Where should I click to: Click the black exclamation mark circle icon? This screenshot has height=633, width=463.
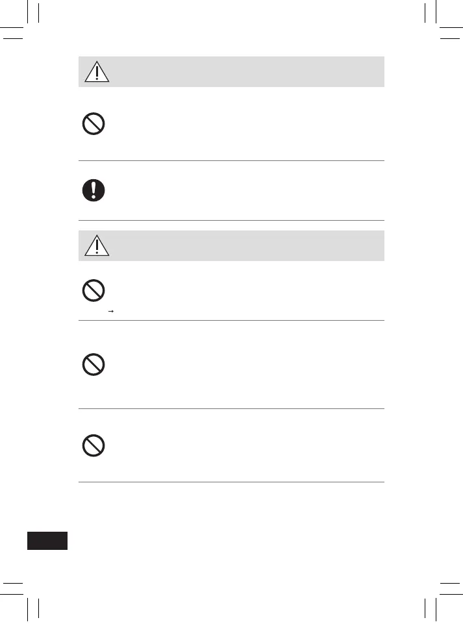tap(94, 190)
